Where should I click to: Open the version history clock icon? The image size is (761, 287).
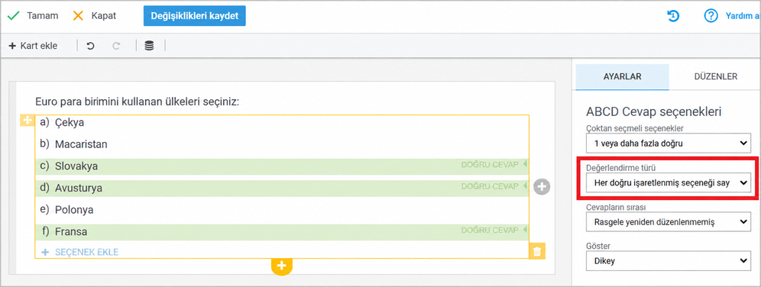[x=673, y=16]
